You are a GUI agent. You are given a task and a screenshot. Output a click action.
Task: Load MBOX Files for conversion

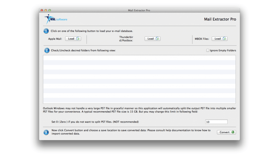coord(219,39)
